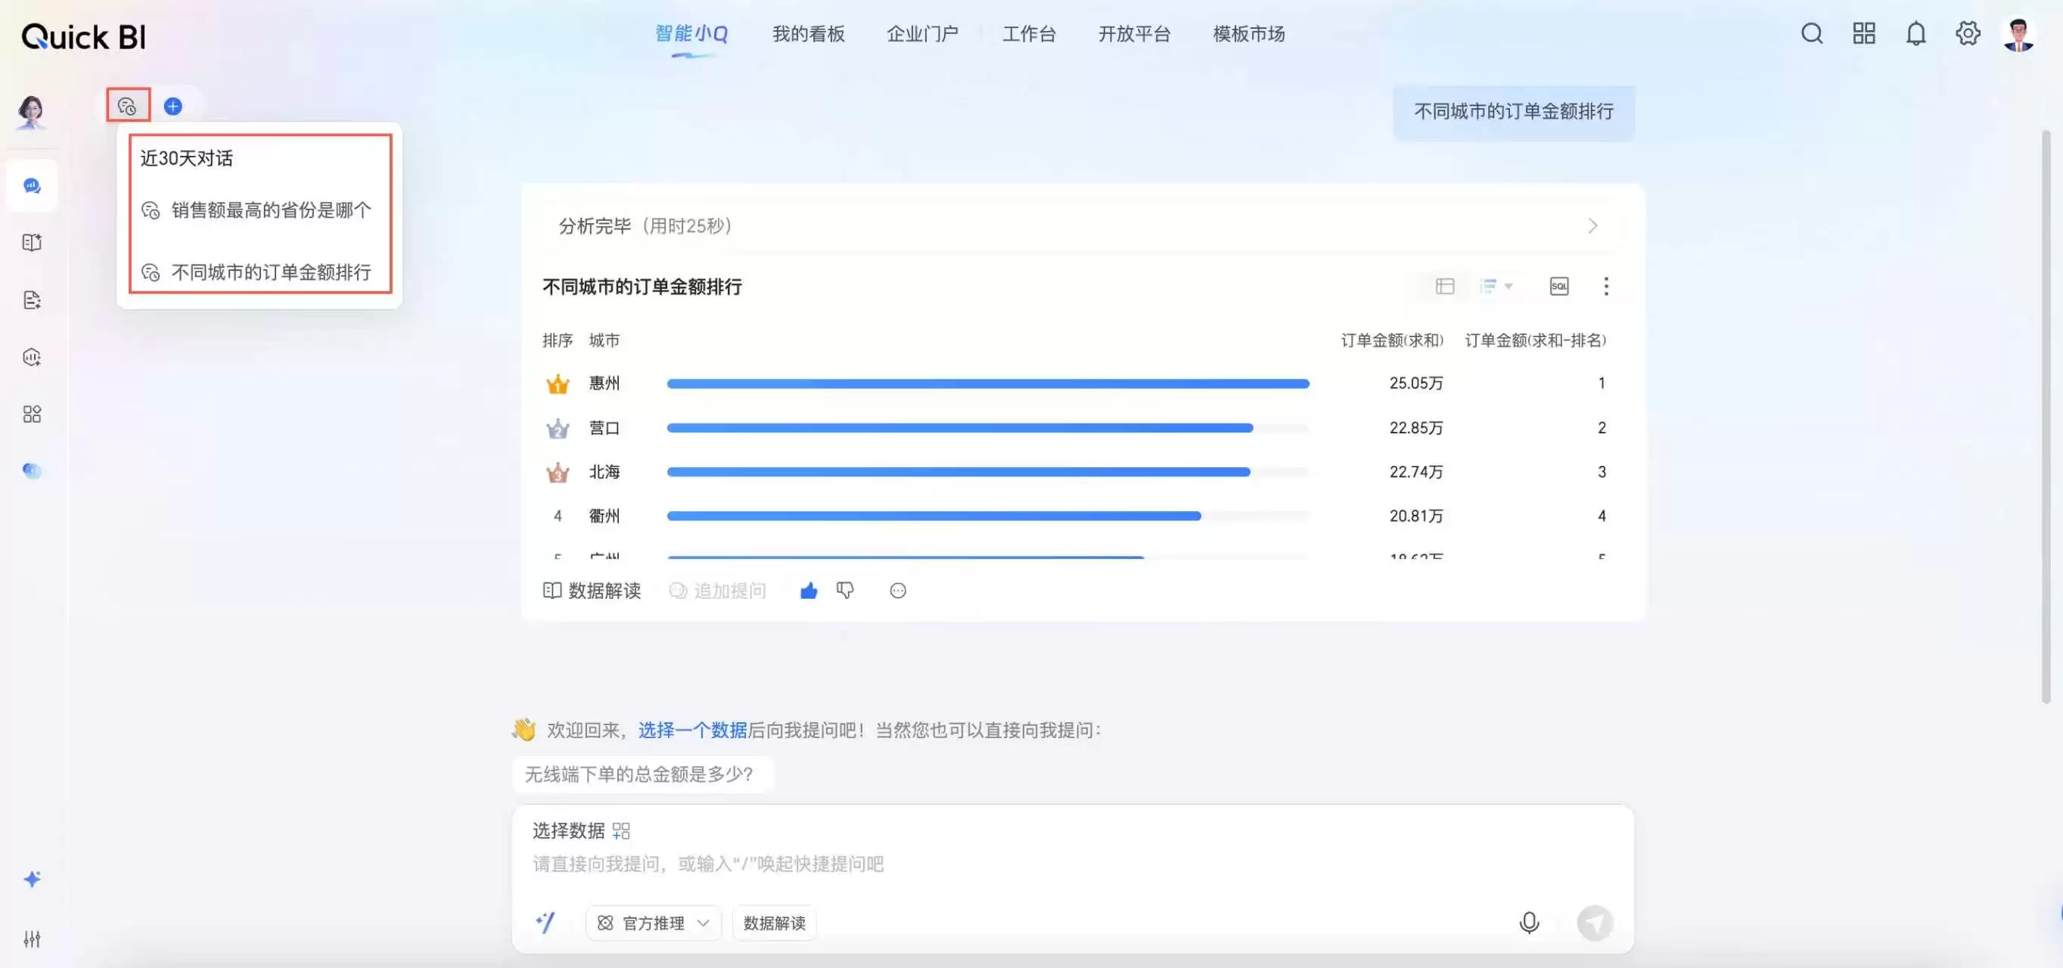Open the settings gear icon
The width and height of the screenshot is (2063, 968).
point(1968,33)
